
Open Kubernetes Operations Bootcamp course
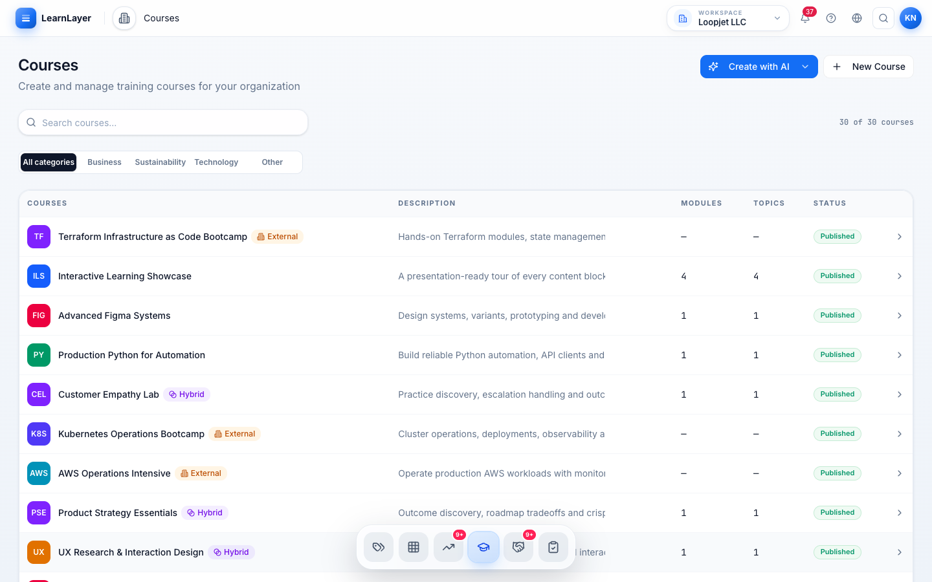[x=131, y=434]
